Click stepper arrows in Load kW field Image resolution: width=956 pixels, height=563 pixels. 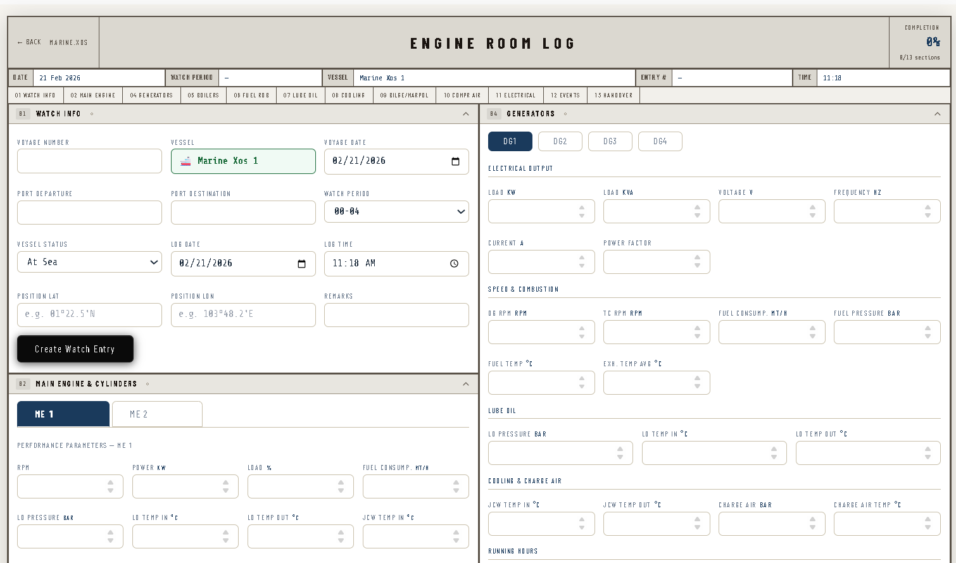(x=581, y=211)
